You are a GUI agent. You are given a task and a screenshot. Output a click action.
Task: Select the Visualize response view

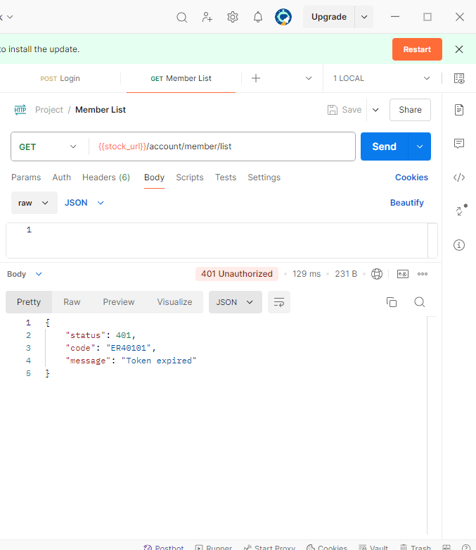pos(174,302)
